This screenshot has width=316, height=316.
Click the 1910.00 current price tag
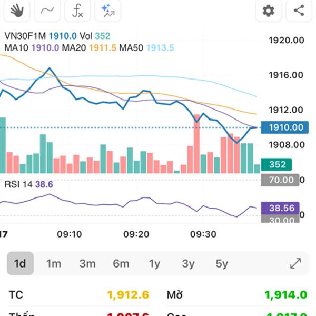[x=286, y=127]
